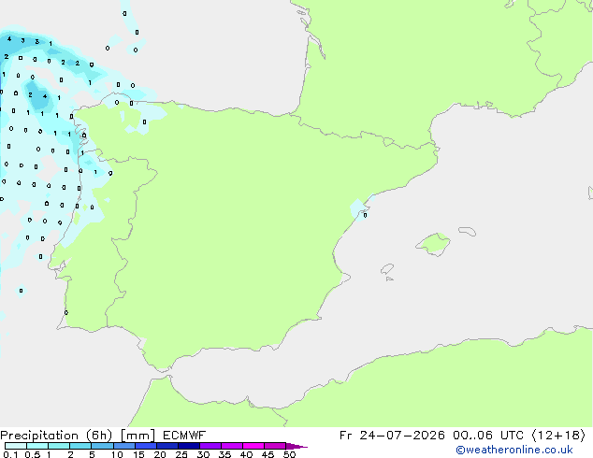Select the 30–35 mm purple legend swatch

tap(210, 446)
